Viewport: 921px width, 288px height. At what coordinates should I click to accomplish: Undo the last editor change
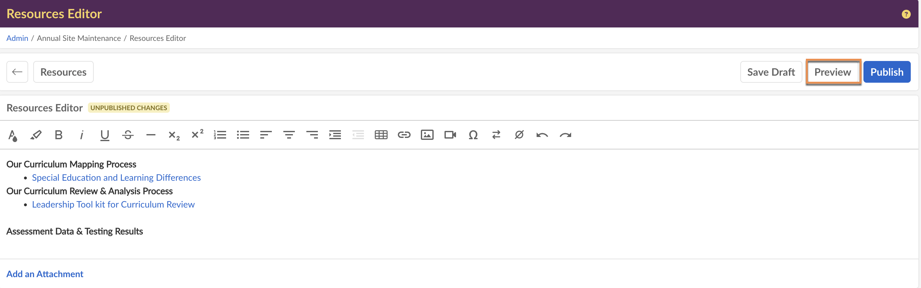542,135
